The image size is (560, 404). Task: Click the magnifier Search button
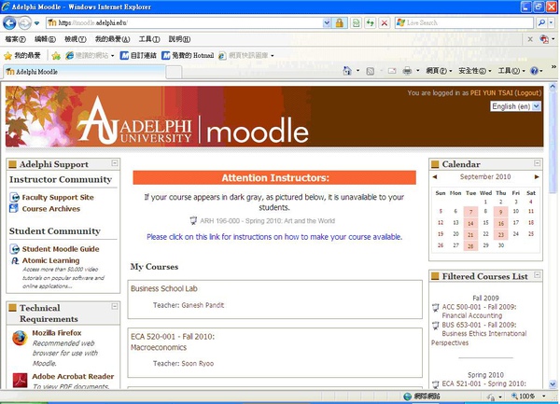541,22
